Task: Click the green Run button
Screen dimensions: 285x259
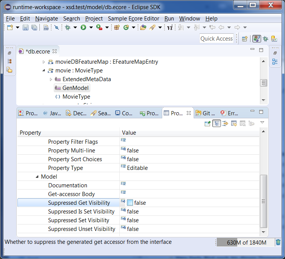Action: [x=83, y=27]
